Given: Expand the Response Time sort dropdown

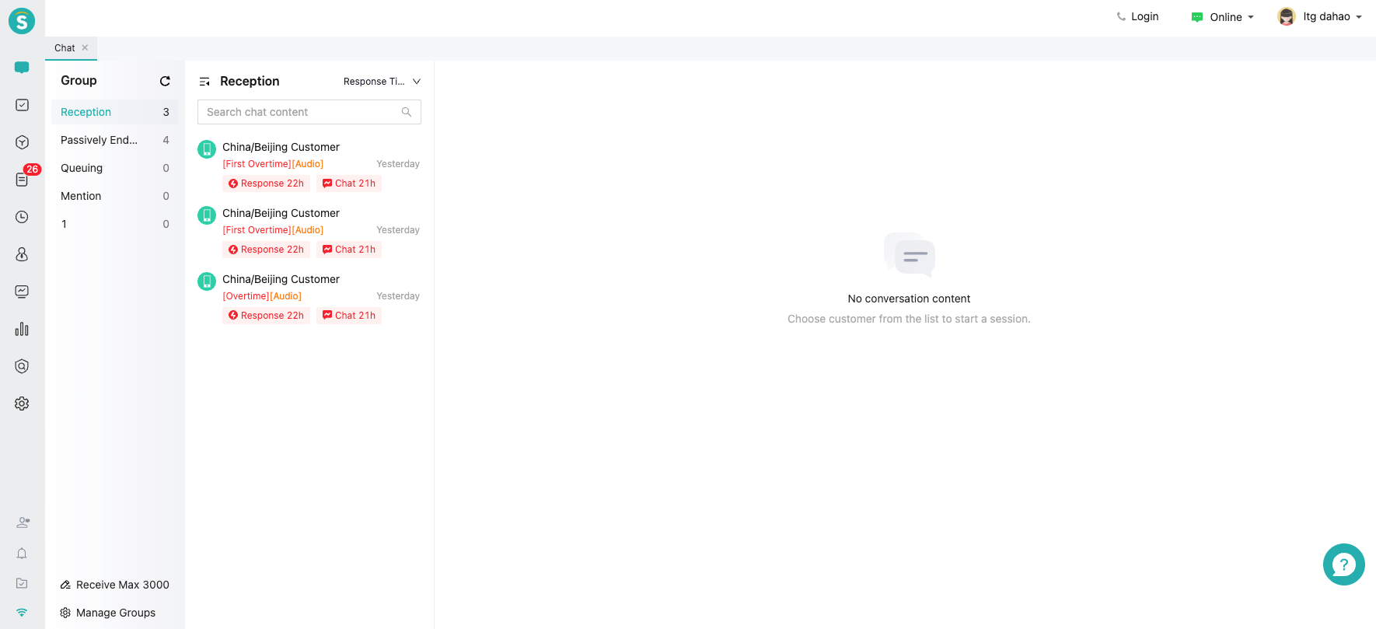Looking at the screenshot, I should (x=382, y=82).
